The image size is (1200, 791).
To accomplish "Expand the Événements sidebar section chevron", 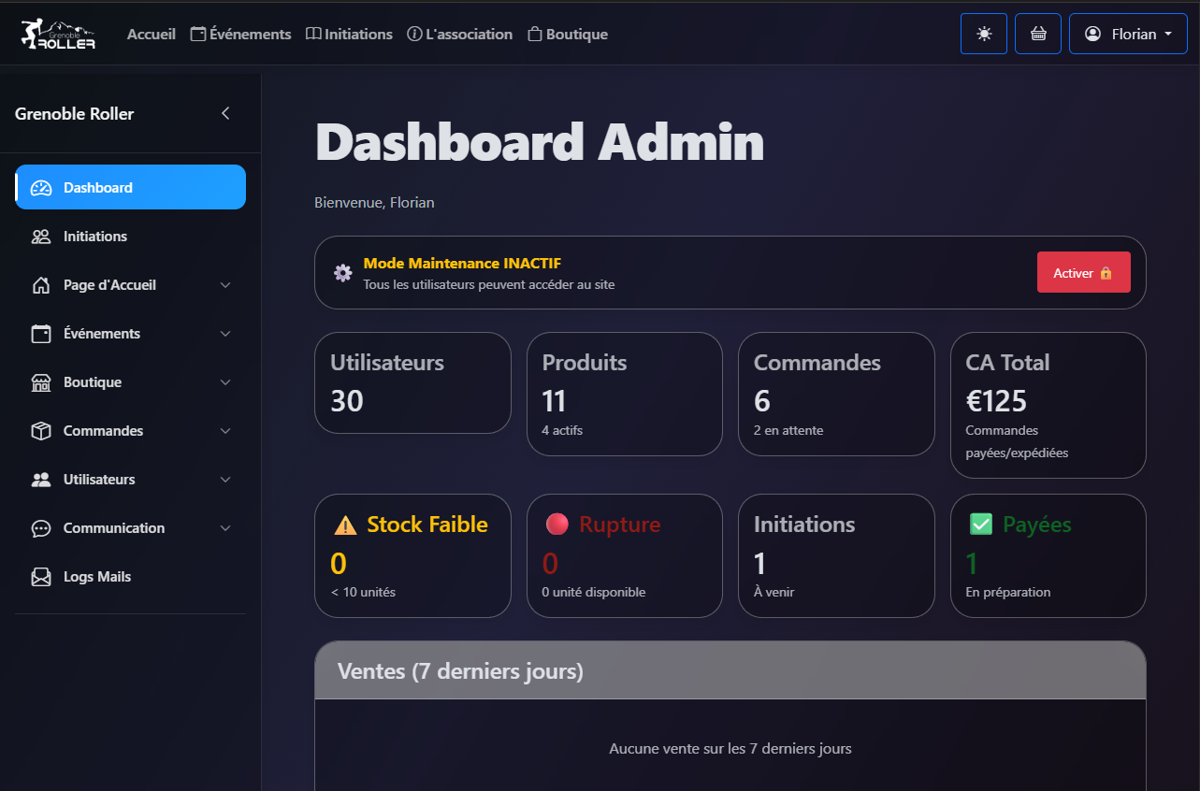I will [225, 334].
